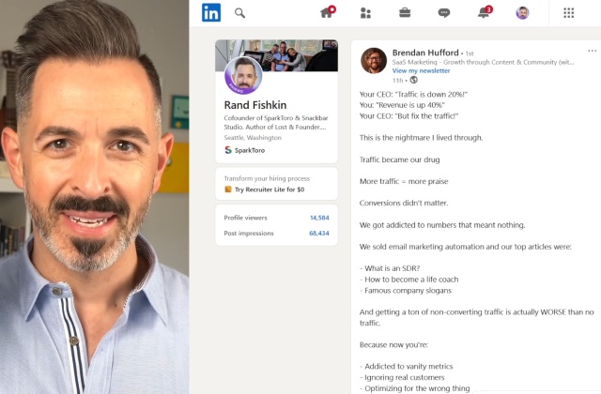The height and width of the screenshot is (394, 601).
Task: Click the line 'How to become a life coach'
Action: click(411, 280)
